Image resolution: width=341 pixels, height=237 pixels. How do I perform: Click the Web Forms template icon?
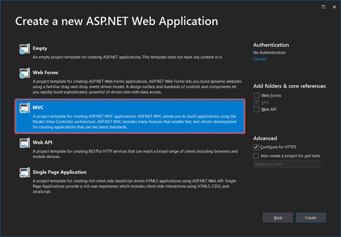[x=25, y=74]
